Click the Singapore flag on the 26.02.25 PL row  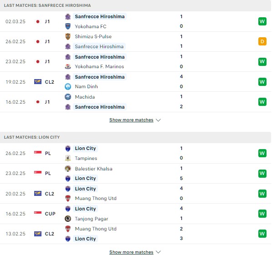(38, 153)
